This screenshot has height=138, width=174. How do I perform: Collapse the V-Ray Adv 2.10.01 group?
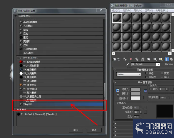pyautogui.click(x=18, y=58)
